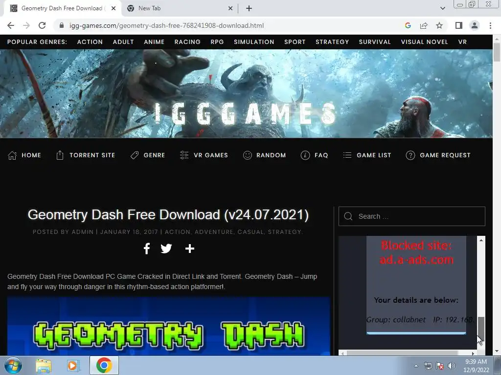Click the share page icon

[424, 25]
